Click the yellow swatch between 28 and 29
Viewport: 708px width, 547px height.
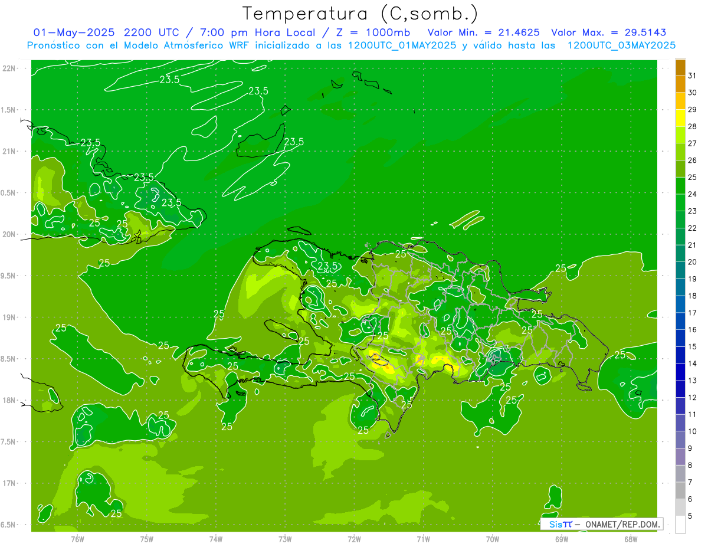[x=680, y=118]
